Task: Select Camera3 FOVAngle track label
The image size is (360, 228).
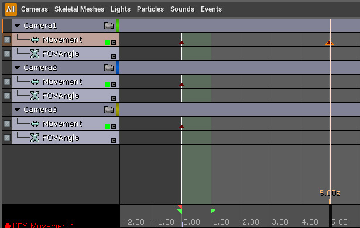Action: (x=61, y=138)
